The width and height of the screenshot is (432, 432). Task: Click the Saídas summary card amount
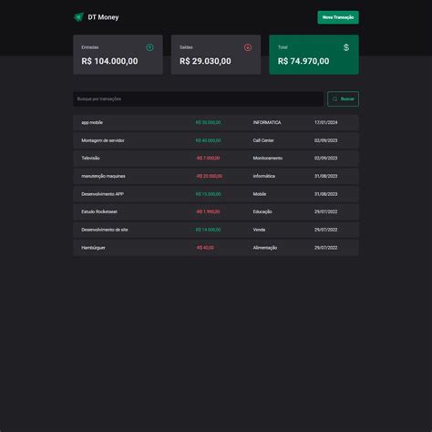coord(205,61)
